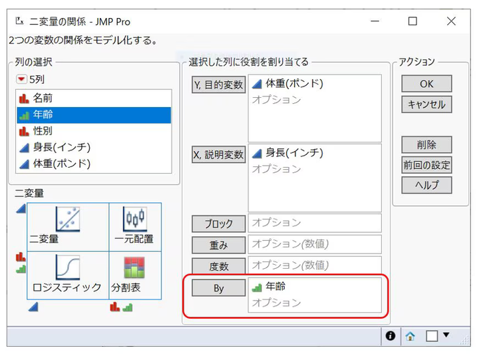Click continuous icon beside 身長(インチ) in X box
This screenshot has height=356, width=479.
[x=257, y=154]
